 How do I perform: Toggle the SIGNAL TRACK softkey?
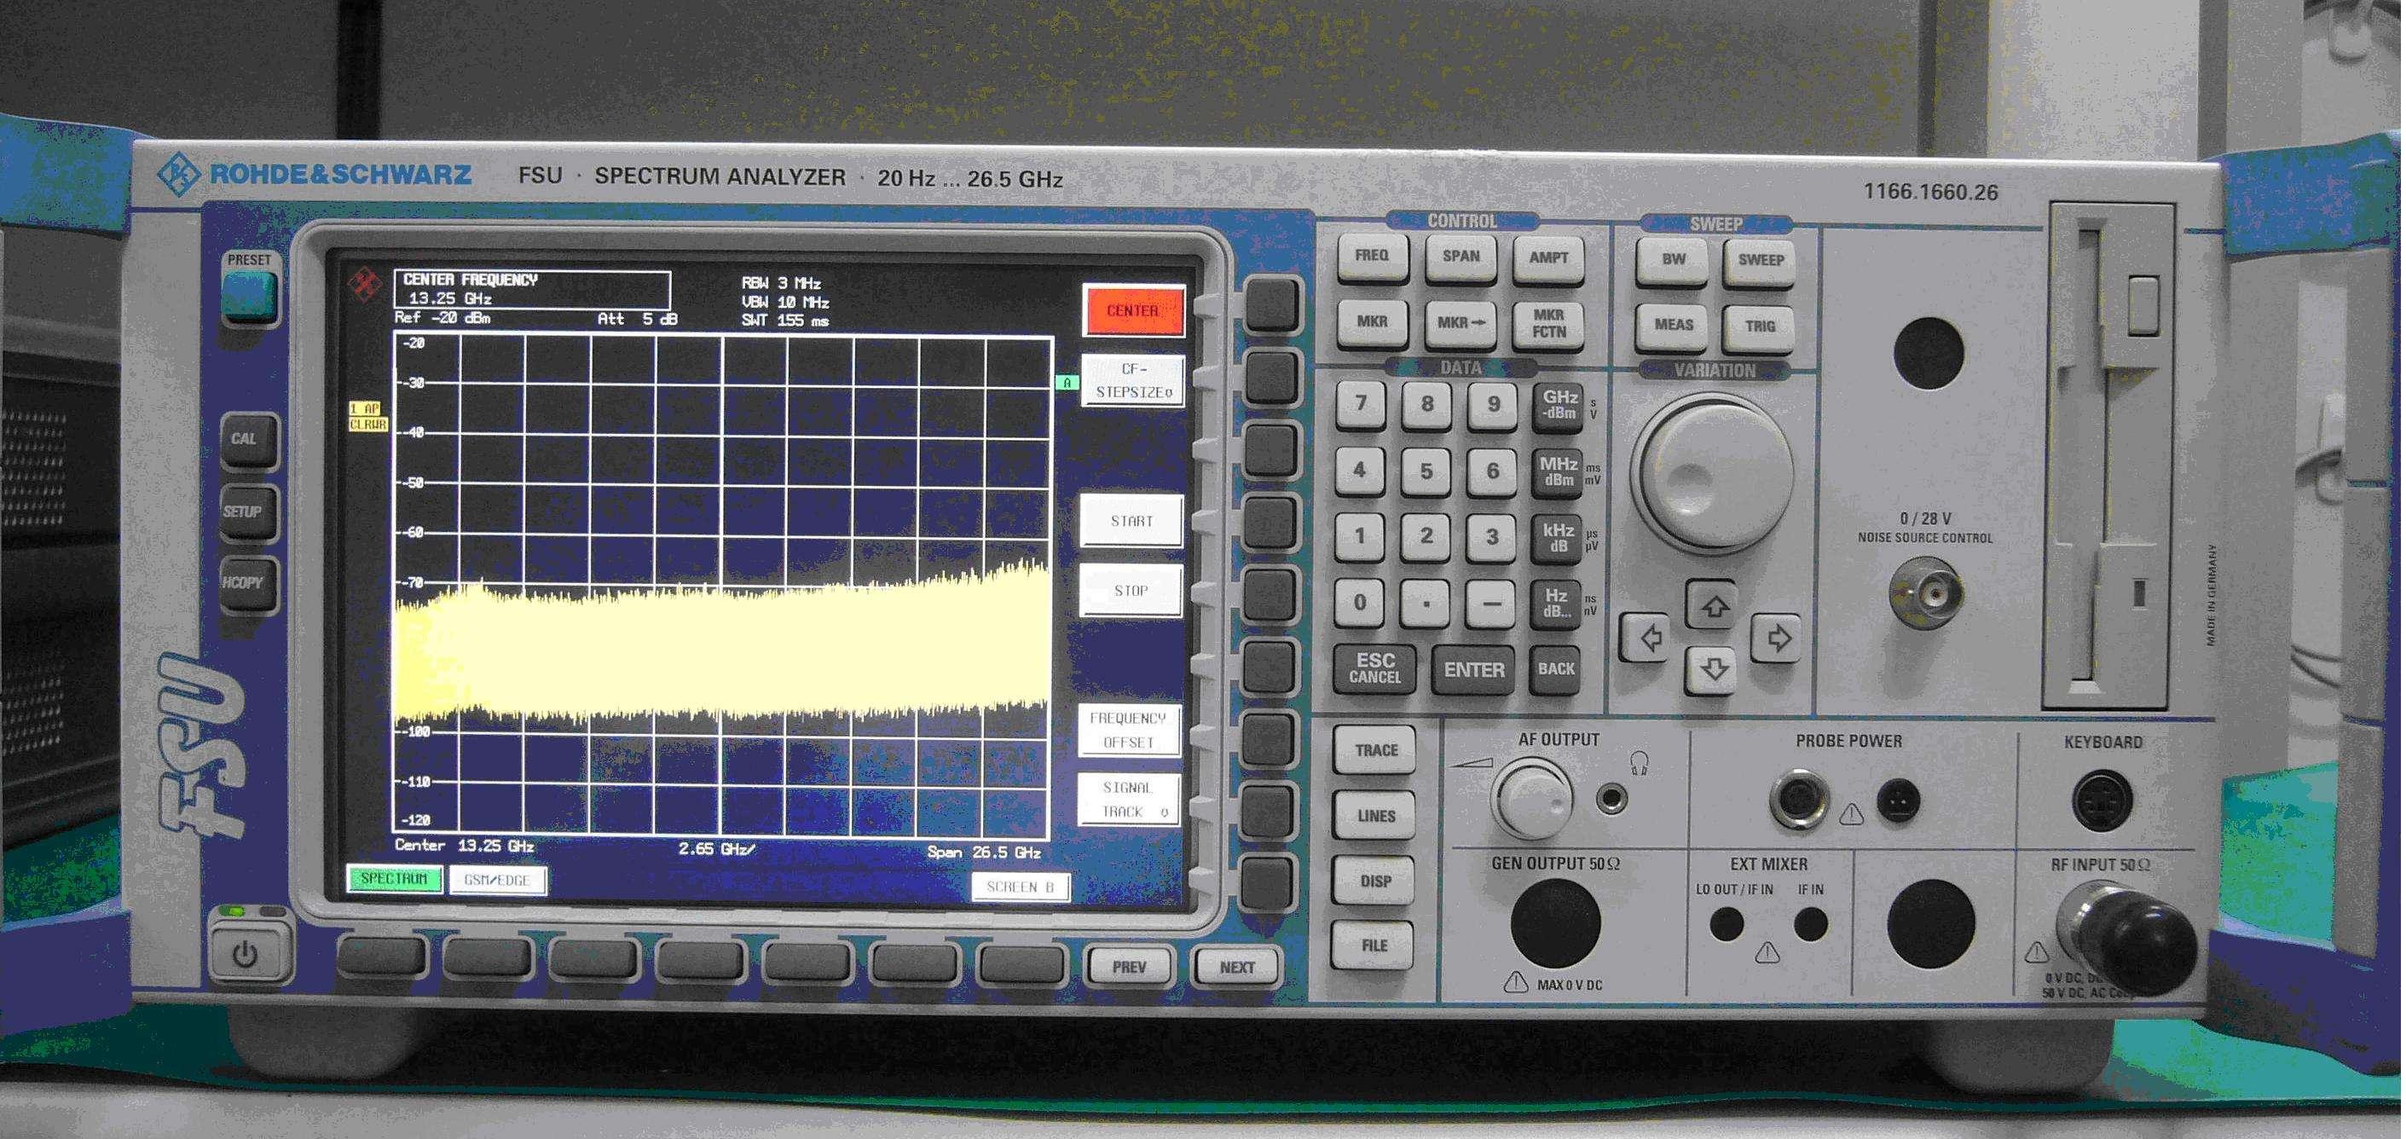[1128, 799]
